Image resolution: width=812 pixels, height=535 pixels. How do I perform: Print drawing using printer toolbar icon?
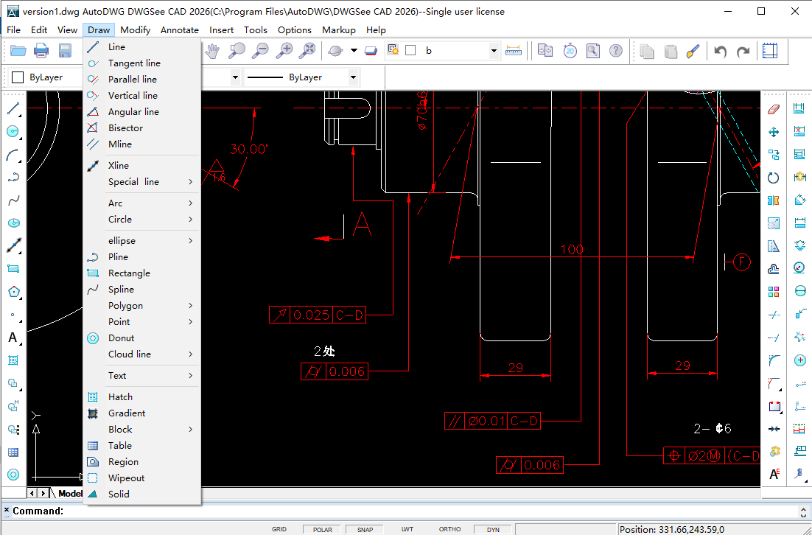coord(41,51)
